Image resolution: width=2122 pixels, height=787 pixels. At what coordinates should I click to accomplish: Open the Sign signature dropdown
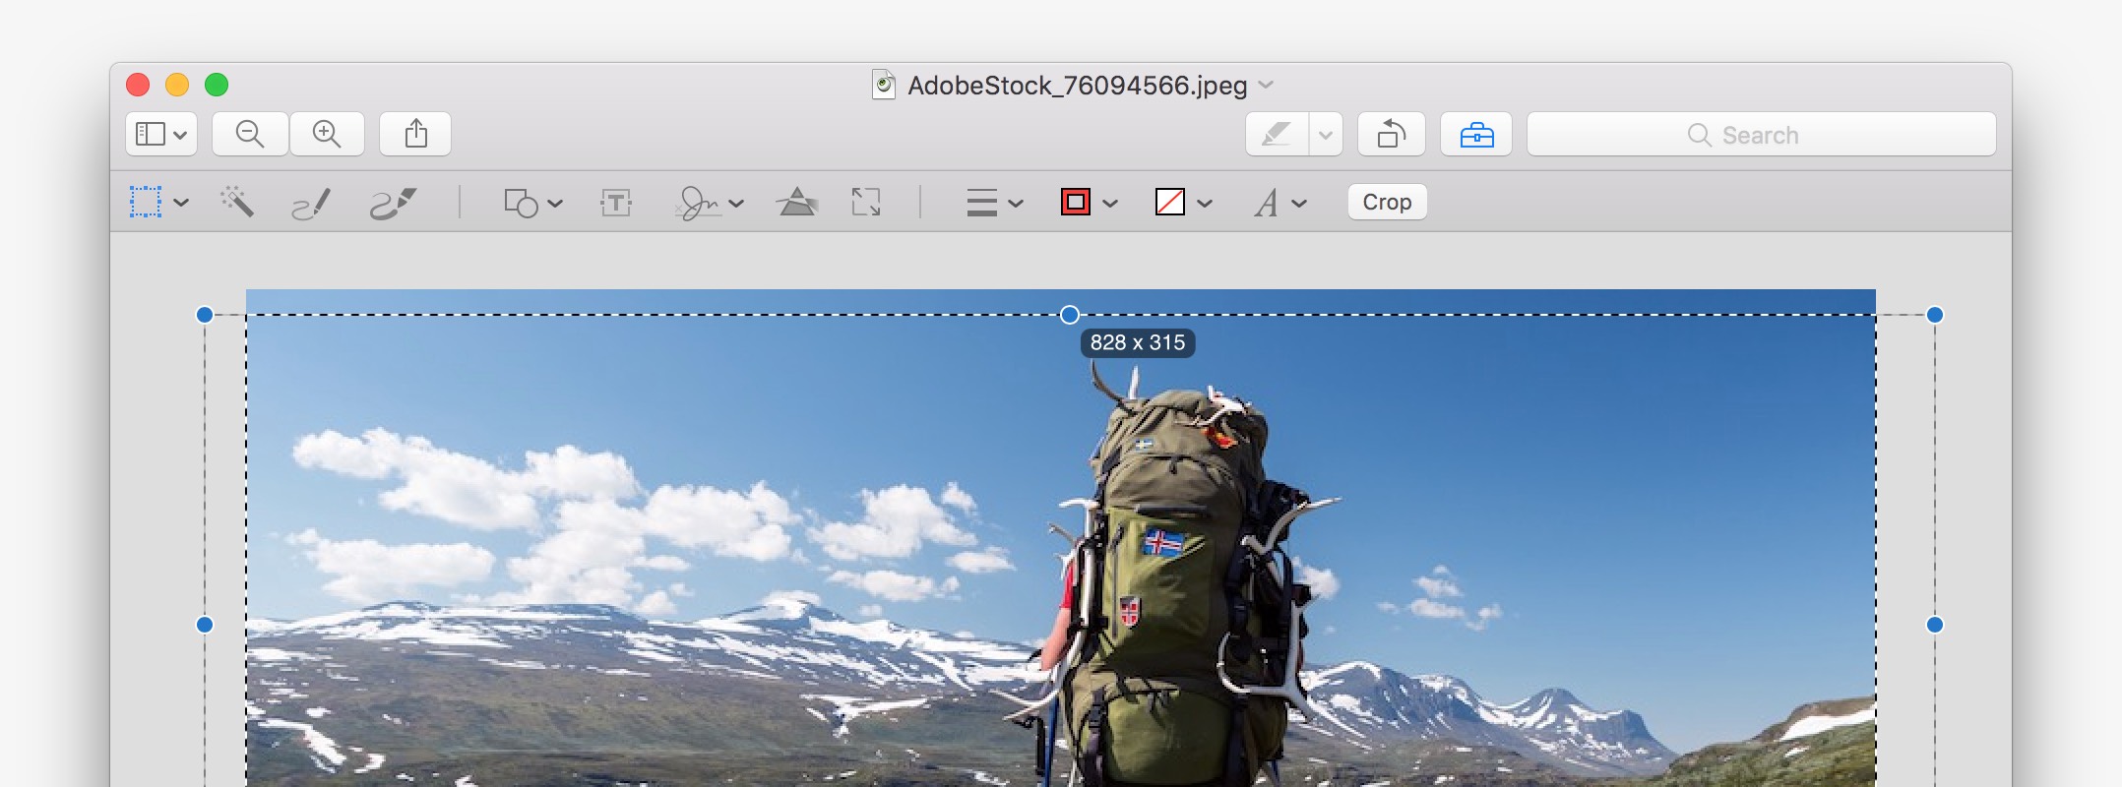(709, 203)
